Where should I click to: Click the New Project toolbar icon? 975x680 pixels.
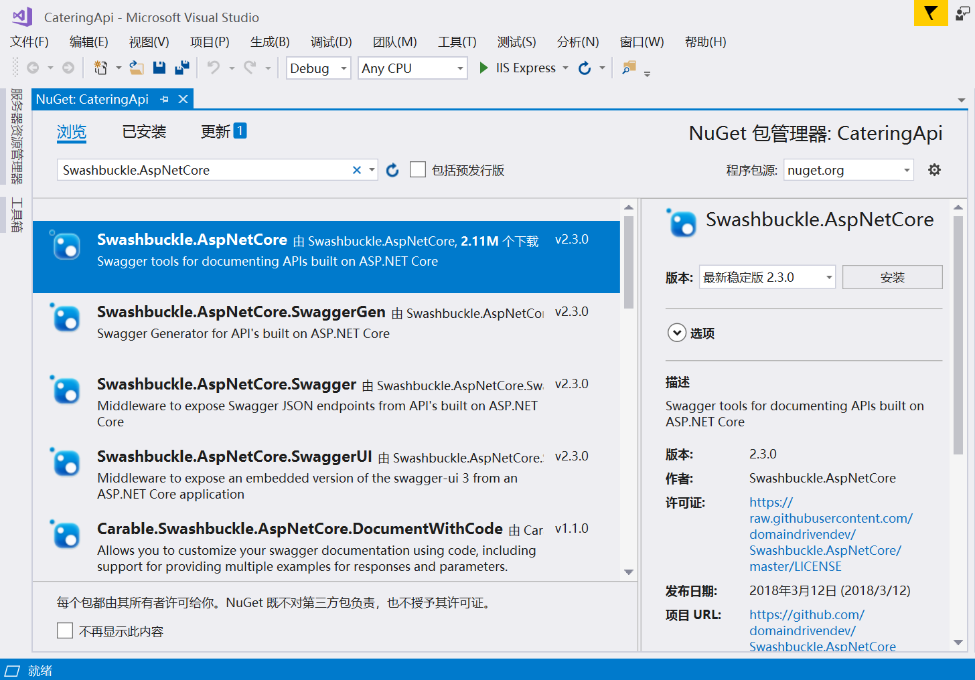100,68
